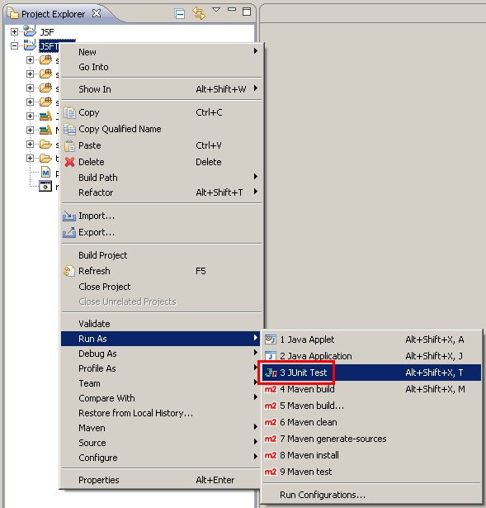The image size is (486, 508).
Task: Open the Run As submenu arrow
Action: tap(256, 338)
